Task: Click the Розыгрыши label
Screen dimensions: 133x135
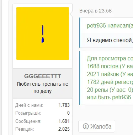Action: coord(28,113)
